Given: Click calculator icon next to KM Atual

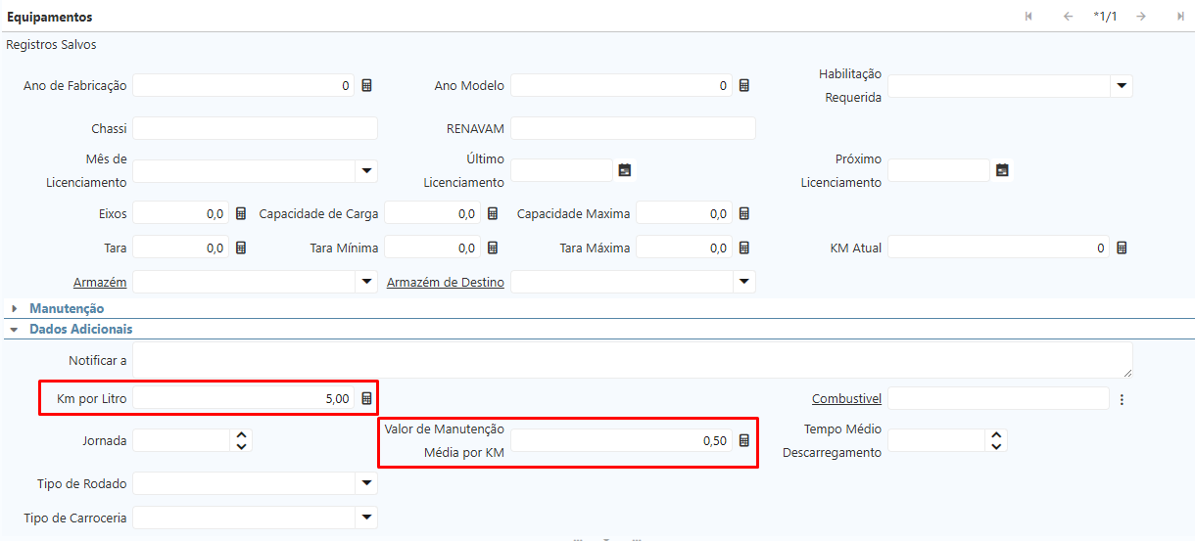Looking at the screenshot, I should coord(1122,248).
